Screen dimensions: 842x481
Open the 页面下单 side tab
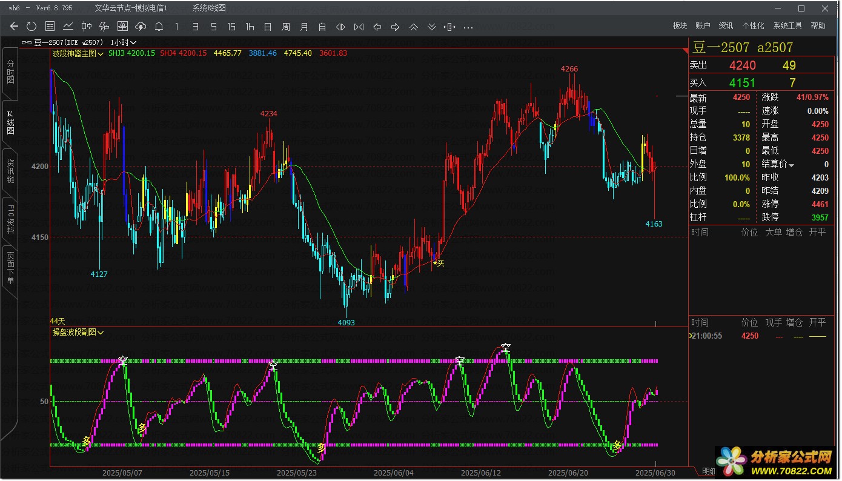point(10,270)
